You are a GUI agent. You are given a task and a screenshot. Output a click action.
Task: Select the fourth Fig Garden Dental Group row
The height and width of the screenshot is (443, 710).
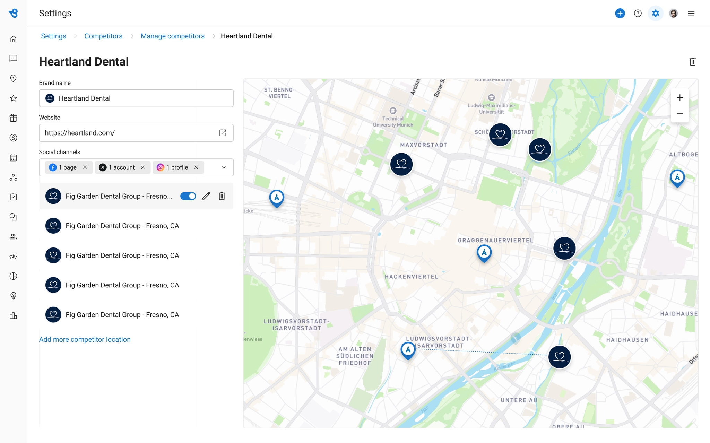pos(136,285)
